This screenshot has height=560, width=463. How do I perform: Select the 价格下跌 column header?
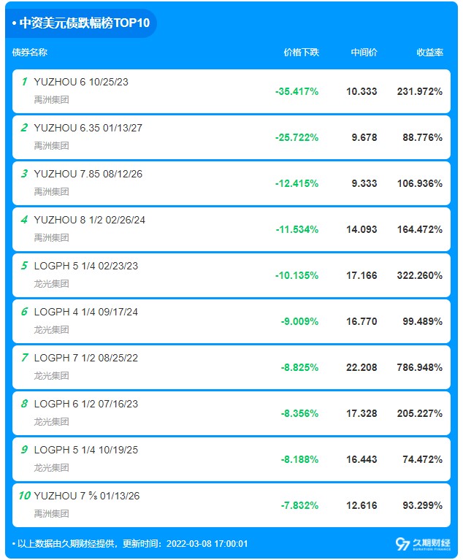pyautogui.click(x=301, y=53)
